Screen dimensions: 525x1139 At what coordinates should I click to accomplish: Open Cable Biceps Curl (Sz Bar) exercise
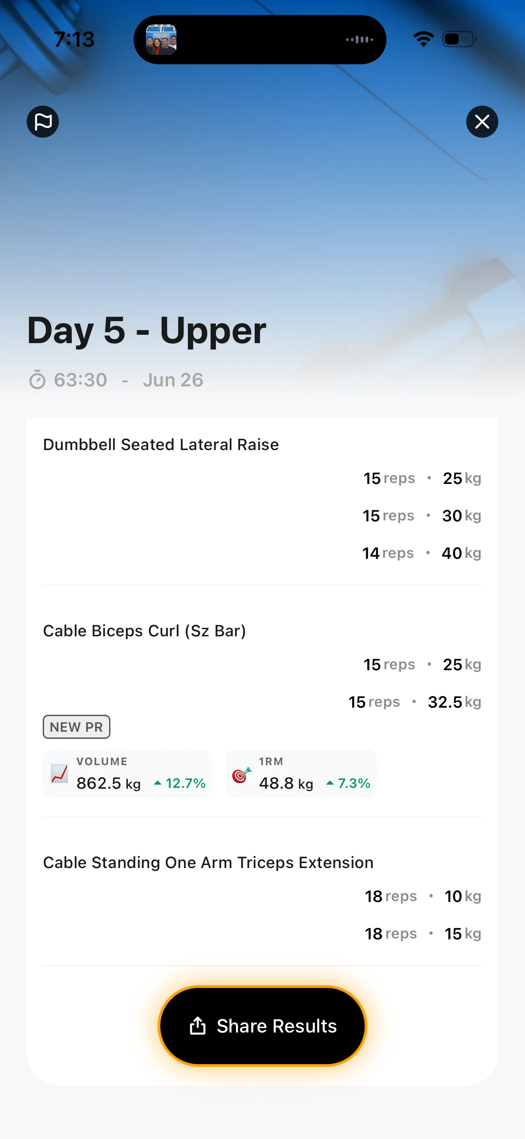[144, 631]
